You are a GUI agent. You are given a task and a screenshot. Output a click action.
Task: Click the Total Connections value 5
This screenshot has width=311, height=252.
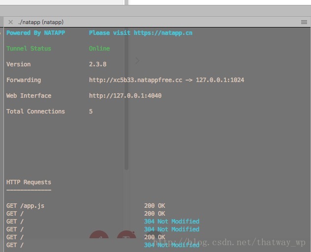point(91,112)
